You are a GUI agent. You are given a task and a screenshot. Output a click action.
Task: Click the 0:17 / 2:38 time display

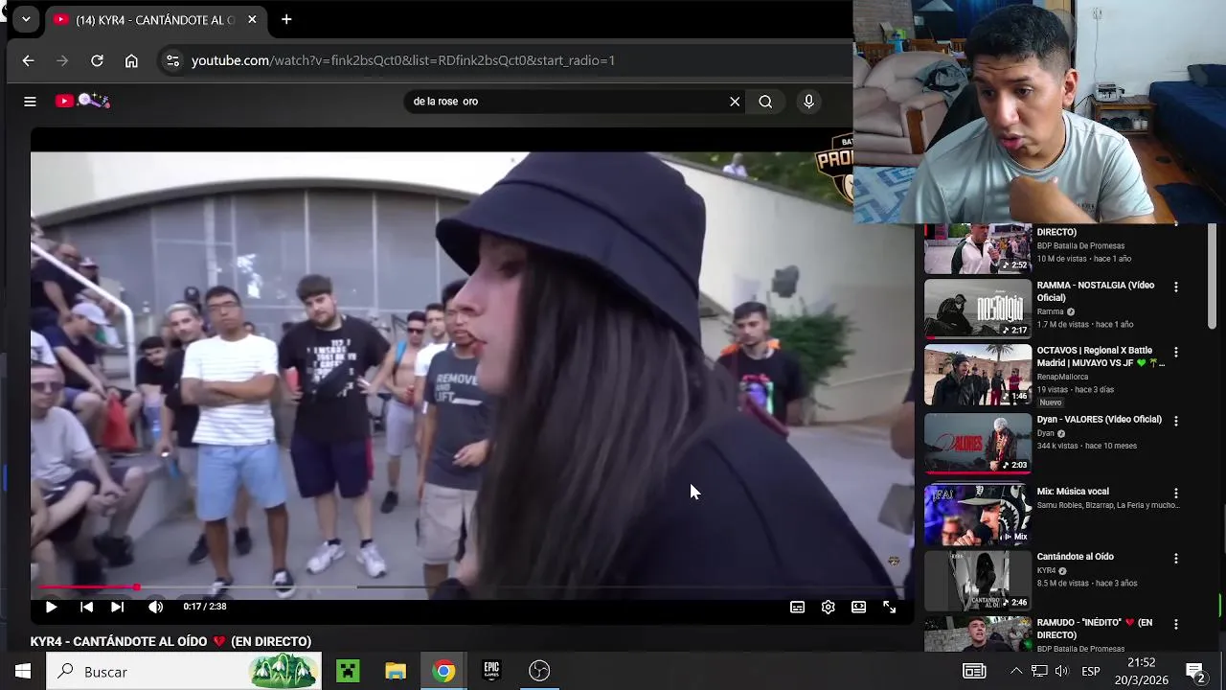click(x=205, y=607)
